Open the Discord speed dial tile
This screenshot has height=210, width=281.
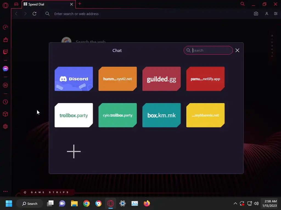[x=74, y=79]
